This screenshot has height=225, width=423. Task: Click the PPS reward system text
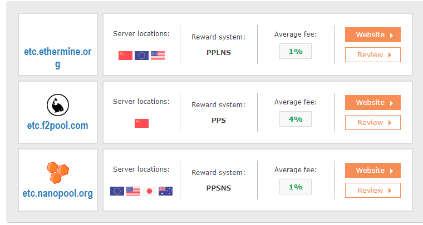coord(219,121)
